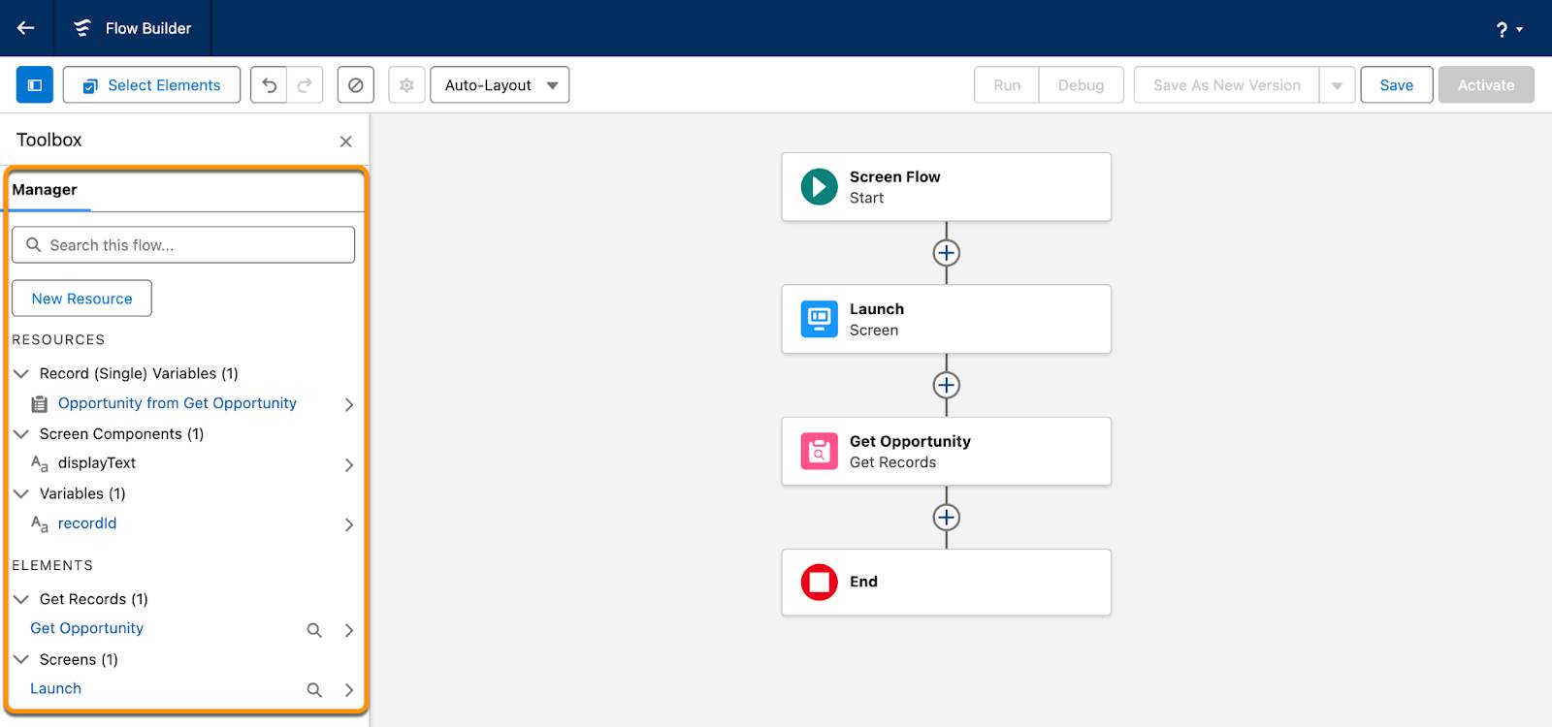Open Get Opportunity element link
Image resolution: width=1552 pixels, height=727 pixels.
point(86,628)
